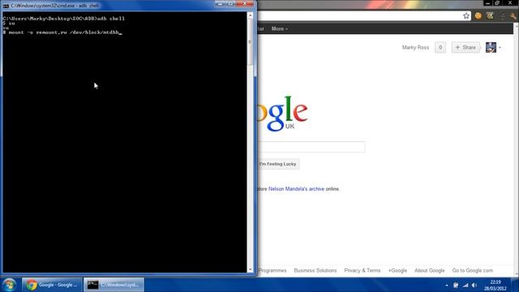Open the Business Solutions footer link

coord(315,270)
